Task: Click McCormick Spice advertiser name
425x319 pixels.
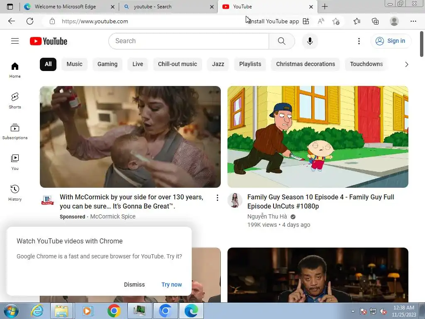Action: click(113, 216)
